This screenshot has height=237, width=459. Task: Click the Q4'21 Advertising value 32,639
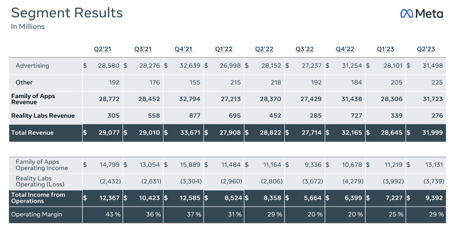pyautogui.click(x=190, y=65)
